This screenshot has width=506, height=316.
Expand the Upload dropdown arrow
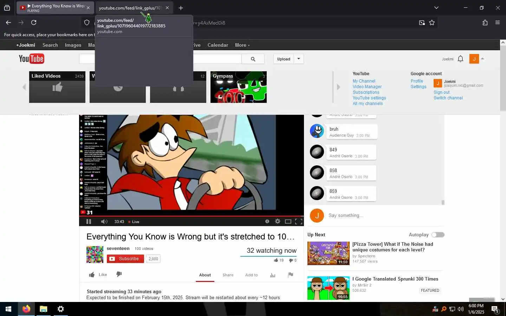(x=299, y=59)
